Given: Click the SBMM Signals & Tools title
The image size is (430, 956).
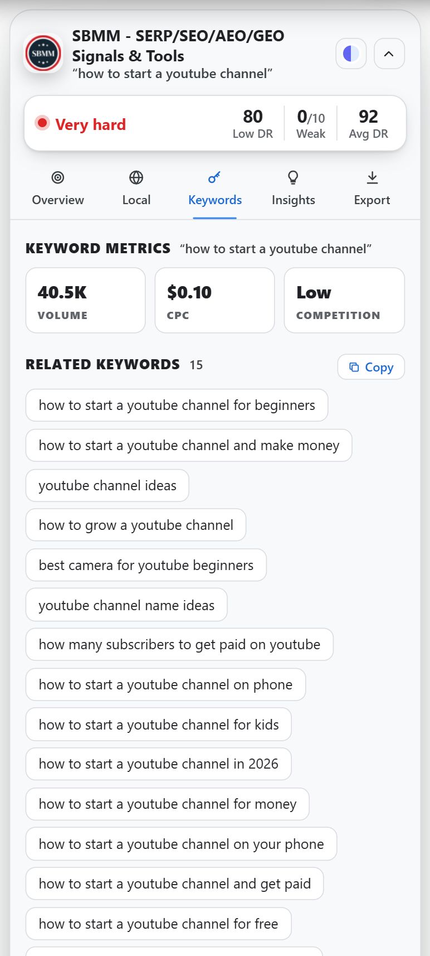Looking at the screenshot, I should 178,46.
